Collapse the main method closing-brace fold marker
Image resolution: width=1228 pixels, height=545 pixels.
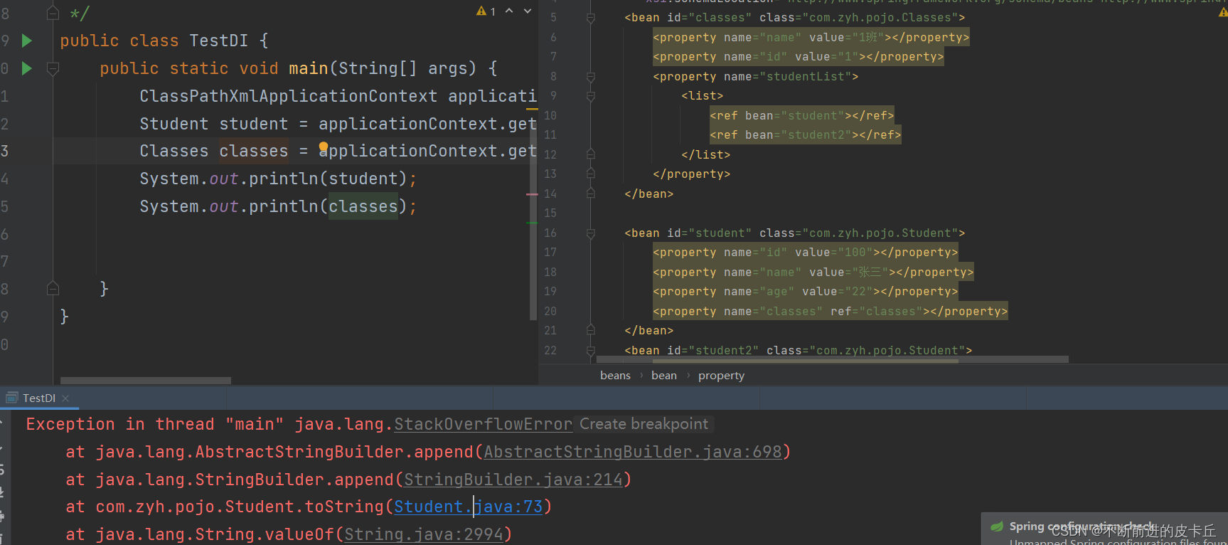pos(53,288)
